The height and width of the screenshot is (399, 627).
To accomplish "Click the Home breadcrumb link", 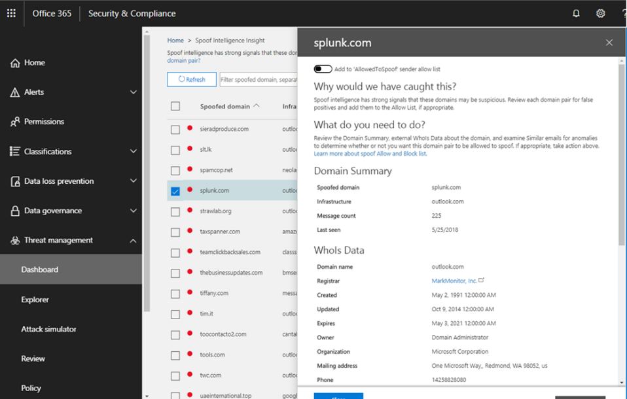I will click(x=175, y=41).
